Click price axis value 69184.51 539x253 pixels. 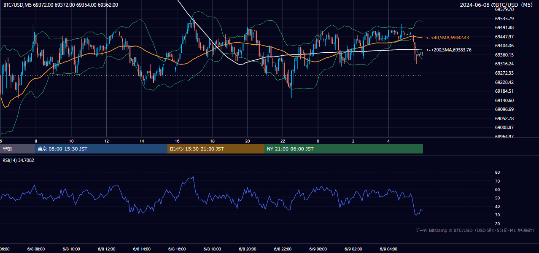(x=504, y=91)
